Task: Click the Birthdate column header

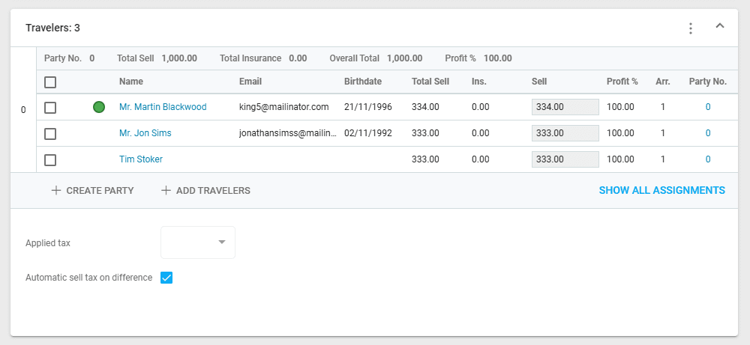Action: click(363, 82)
